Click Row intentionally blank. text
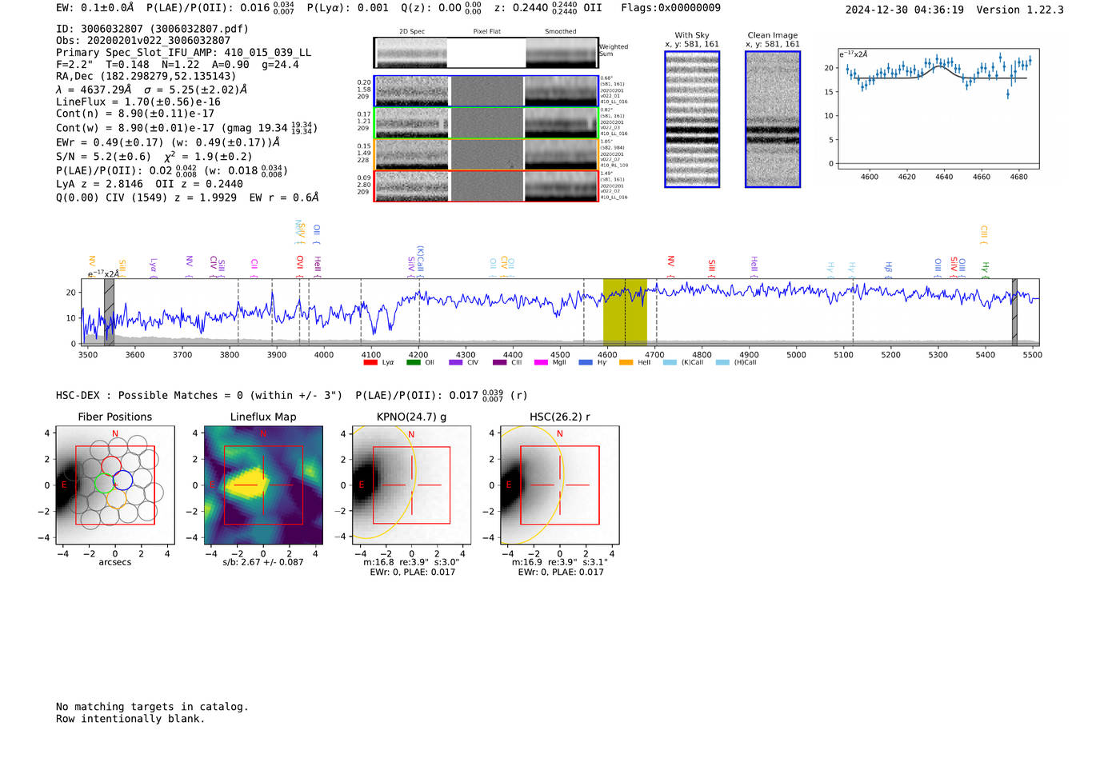 (x=130, y=719)
